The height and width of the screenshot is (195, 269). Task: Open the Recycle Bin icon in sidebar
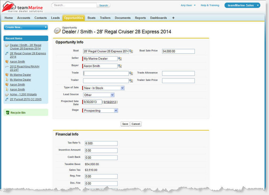tap(7, 113)
